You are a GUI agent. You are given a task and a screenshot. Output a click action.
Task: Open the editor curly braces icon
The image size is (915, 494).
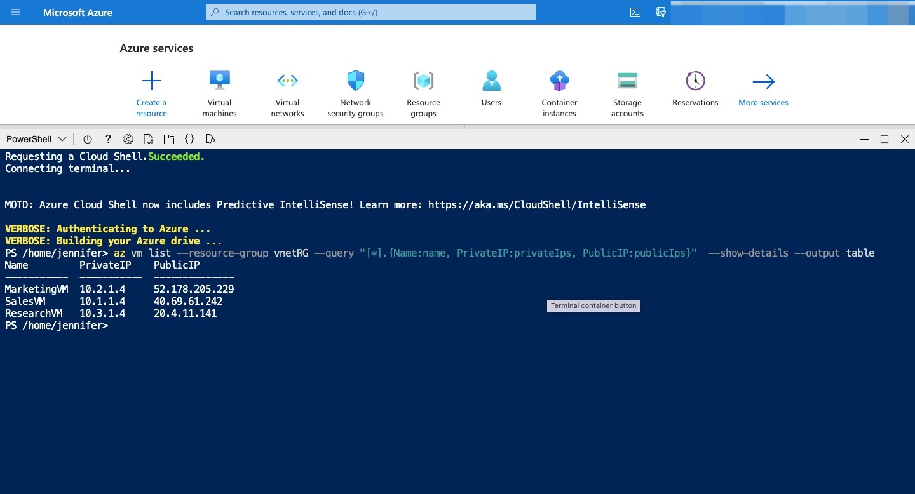click(x=189, y=139)
